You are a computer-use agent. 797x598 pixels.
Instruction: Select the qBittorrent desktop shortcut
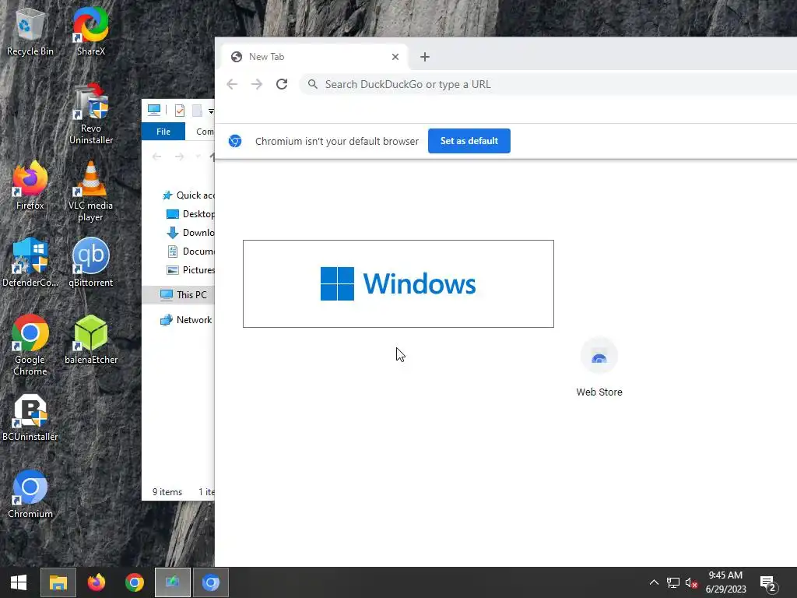pos(90,263)
